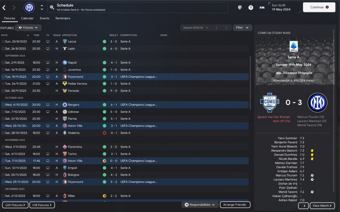
Task: Go back with the left arrow
Action: [x=4, y=8]
